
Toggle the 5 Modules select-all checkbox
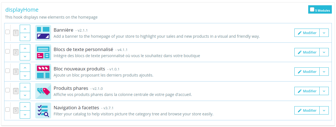click(x=312, y=10)
